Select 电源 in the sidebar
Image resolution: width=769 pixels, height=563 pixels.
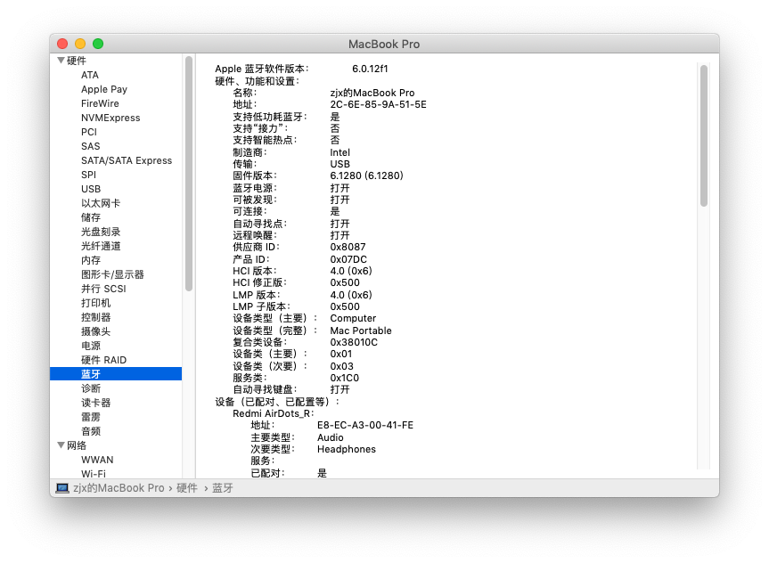91,346
